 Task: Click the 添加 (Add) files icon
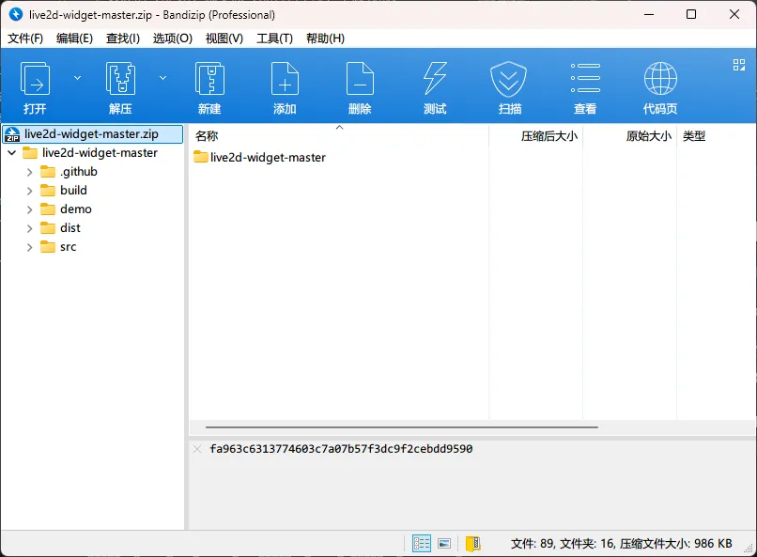(285, 80)
